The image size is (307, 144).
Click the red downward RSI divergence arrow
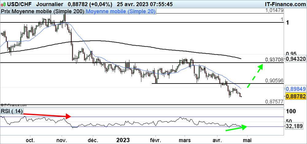click(47, 115)
